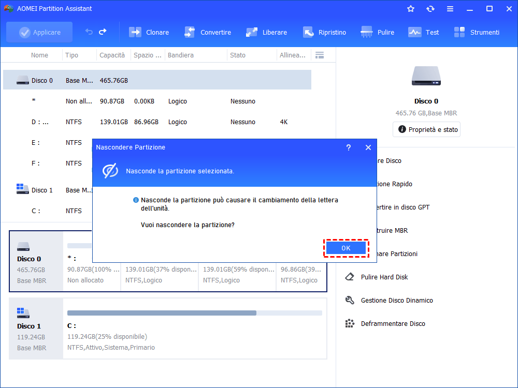Open the Convertire menu
Image resolution: width=518 pixels, height=388 pixels.
tap(208, 32)
